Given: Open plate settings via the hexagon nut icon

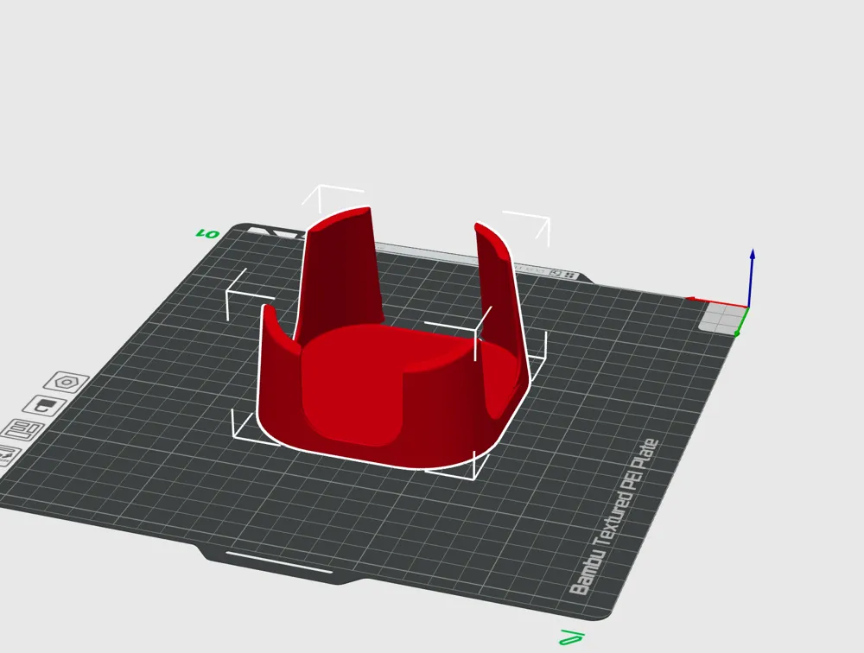Looking at the screenshot, I should click(67, 382).
